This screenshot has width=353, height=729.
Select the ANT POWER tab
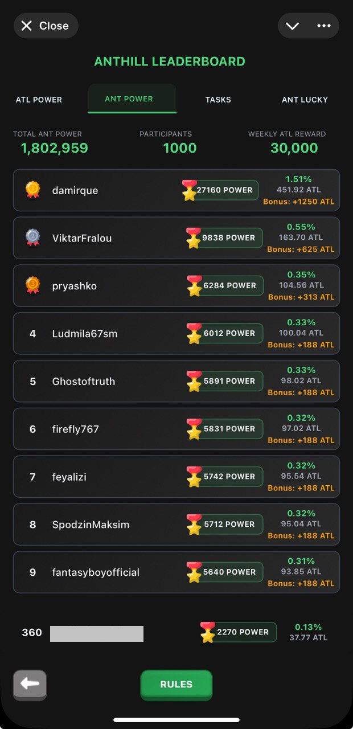pos(129,99)
